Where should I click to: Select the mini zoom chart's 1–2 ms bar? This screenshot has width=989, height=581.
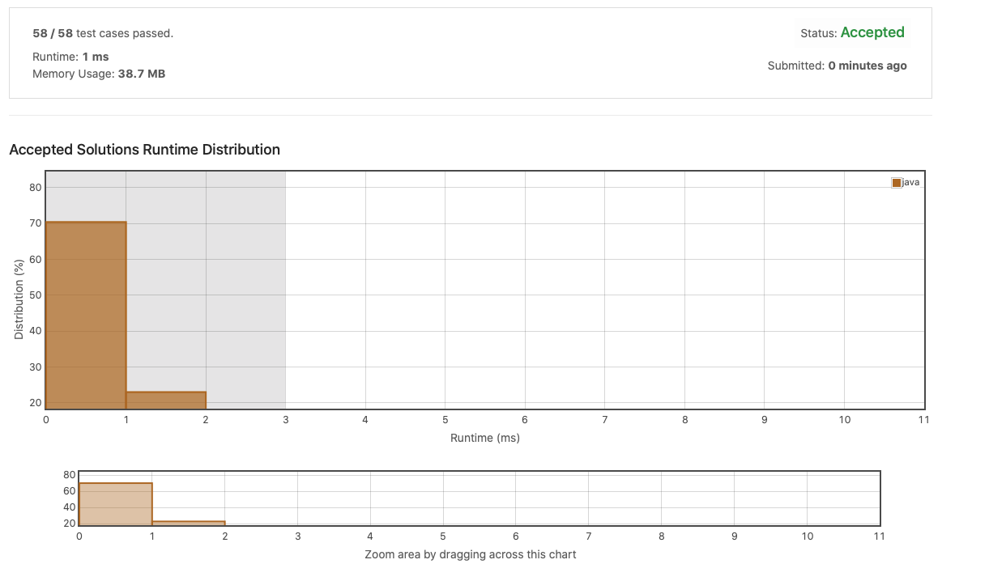[188, 522]
